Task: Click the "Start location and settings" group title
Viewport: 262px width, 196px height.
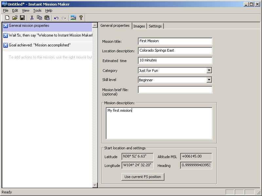Action: (125, 148)
